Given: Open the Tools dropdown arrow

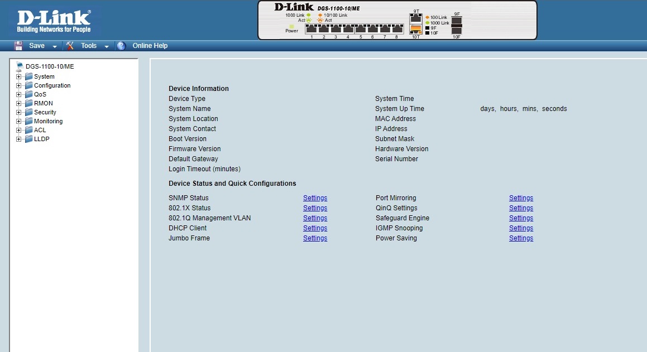Looking at the screenshot, I should coord(106,46).
